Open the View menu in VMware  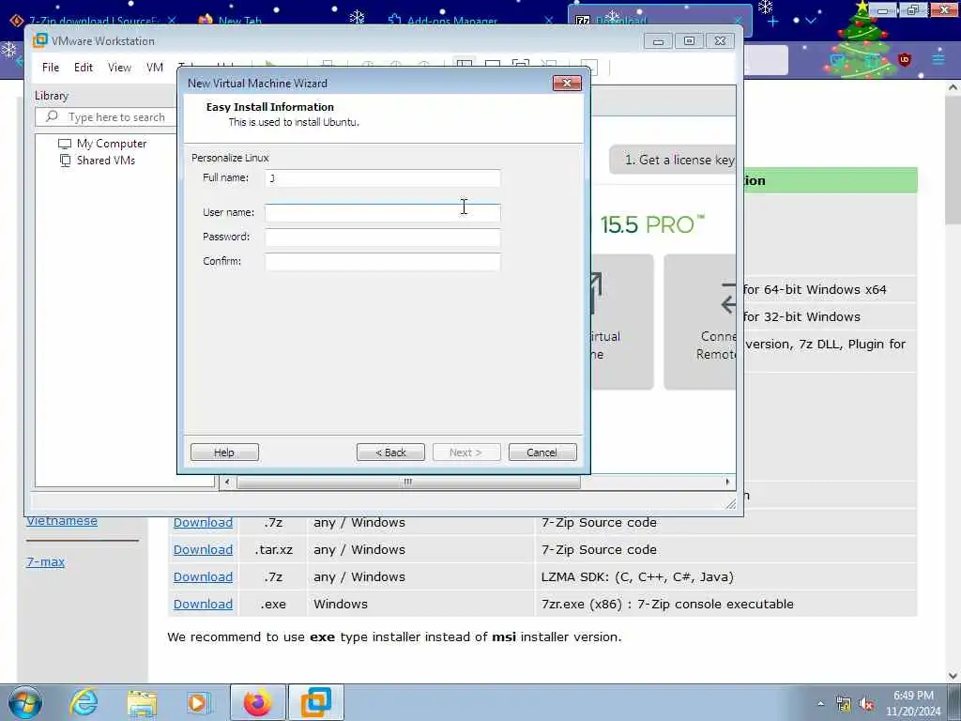[119, 68]
